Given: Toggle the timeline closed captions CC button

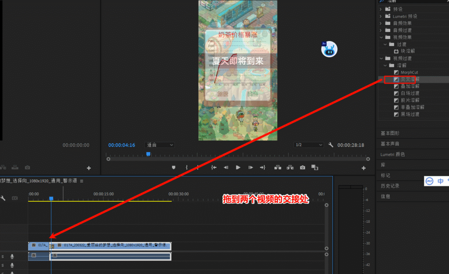Looking at the screenshot, I should pyautogui.click(x=14, y=198).
